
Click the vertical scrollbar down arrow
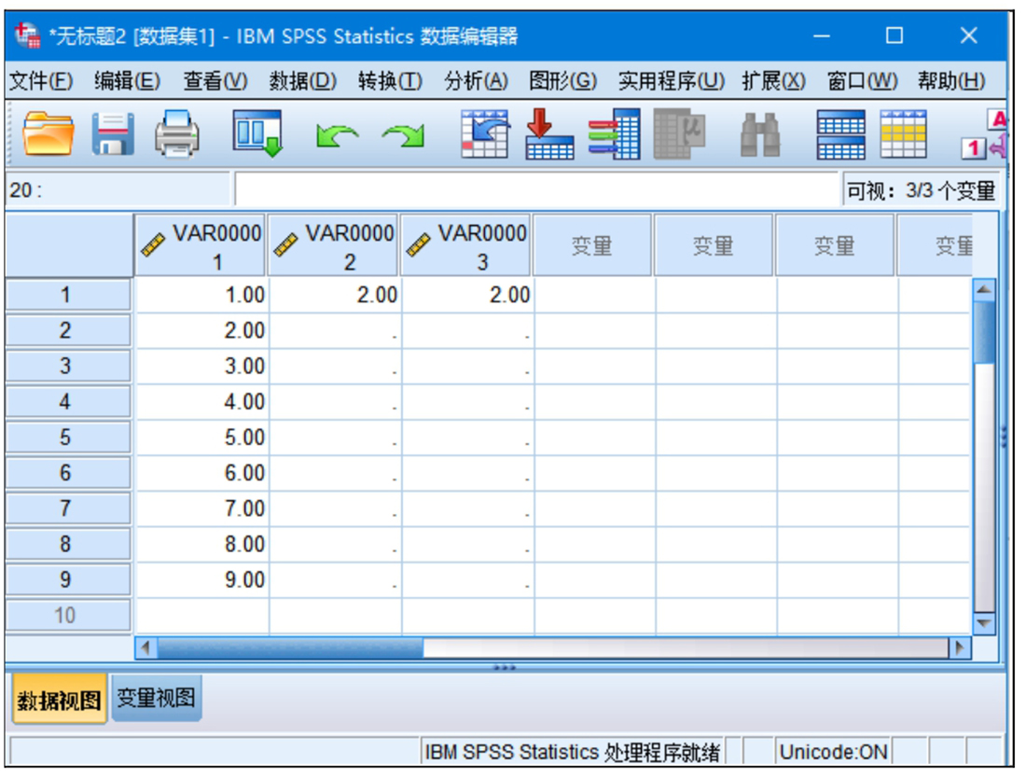(984, 622)
